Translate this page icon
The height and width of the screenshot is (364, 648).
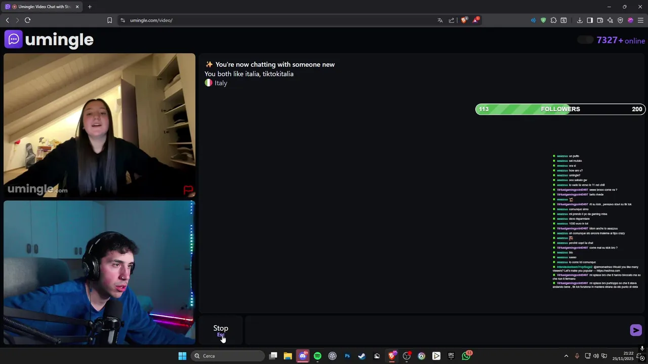click(x=440, y=20)
